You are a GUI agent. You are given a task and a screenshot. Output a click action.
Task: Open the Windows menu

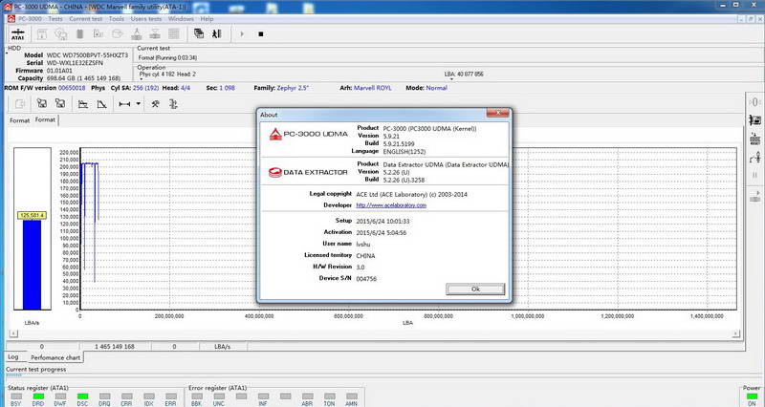pyautogui.click(x=181, y=18)
